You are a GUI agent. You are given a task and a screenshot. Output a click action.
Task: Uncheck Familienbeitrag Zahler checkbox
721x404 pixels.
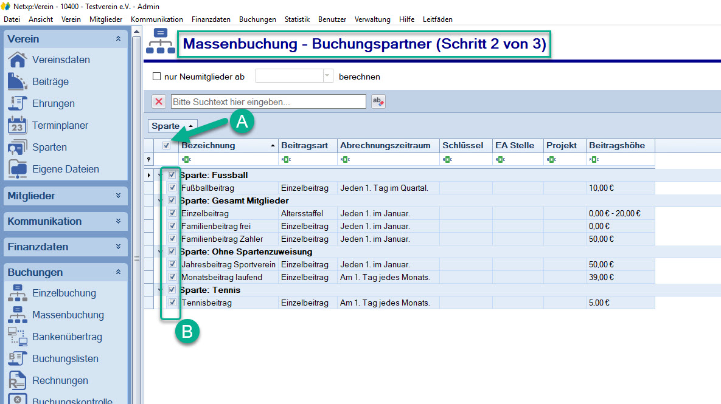click(x=172, y=239)
